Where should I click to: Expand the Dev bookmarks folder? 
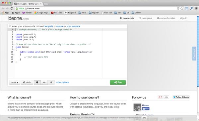[118, 13]
